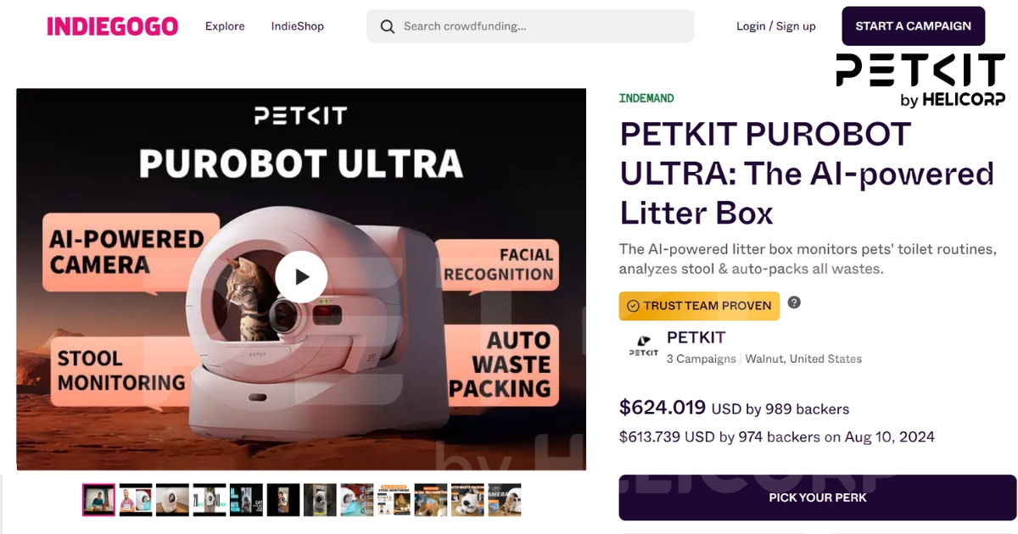Click the Pick Your Perk button
Image resolution: width=1018 pixels, height=534 pixels.
click(x=817, y=498)
